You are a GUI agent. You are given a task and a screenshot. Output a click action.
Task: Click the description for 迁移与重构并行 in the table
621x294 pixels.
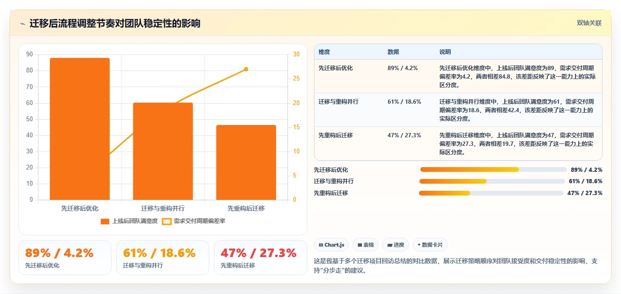517,110
